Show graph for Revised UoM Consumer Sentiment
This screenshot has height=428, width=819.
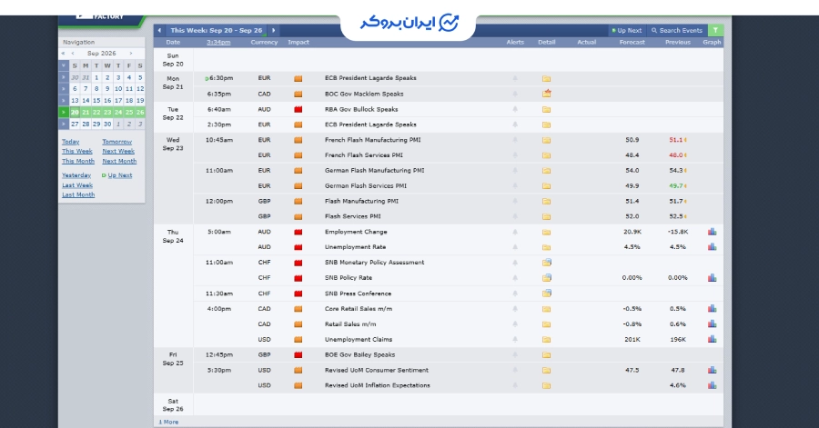(712, 370)
